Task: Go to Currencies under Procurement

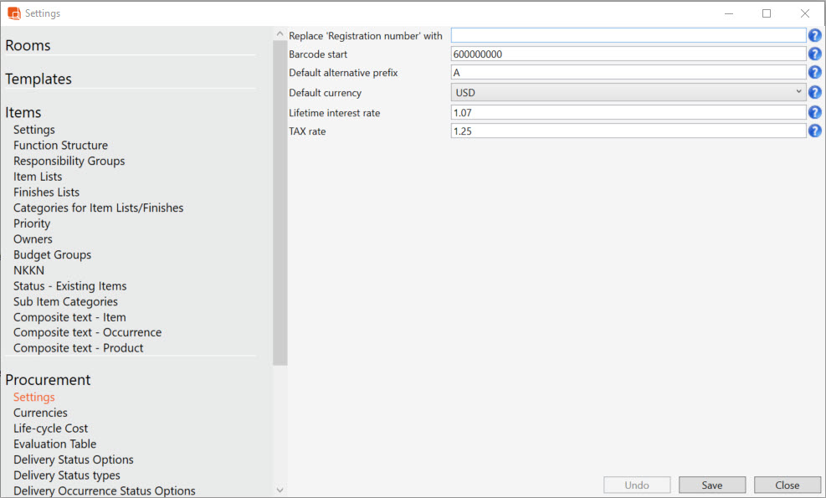Action: tap(40, 413)
